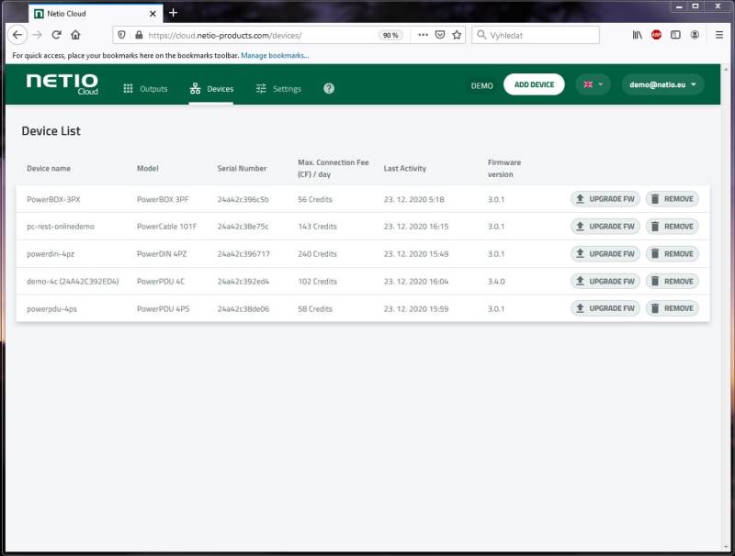The height and width of the screenshot is (556, 735).
Task: Reload the page with refresh icon
Action: pos(57,35)
